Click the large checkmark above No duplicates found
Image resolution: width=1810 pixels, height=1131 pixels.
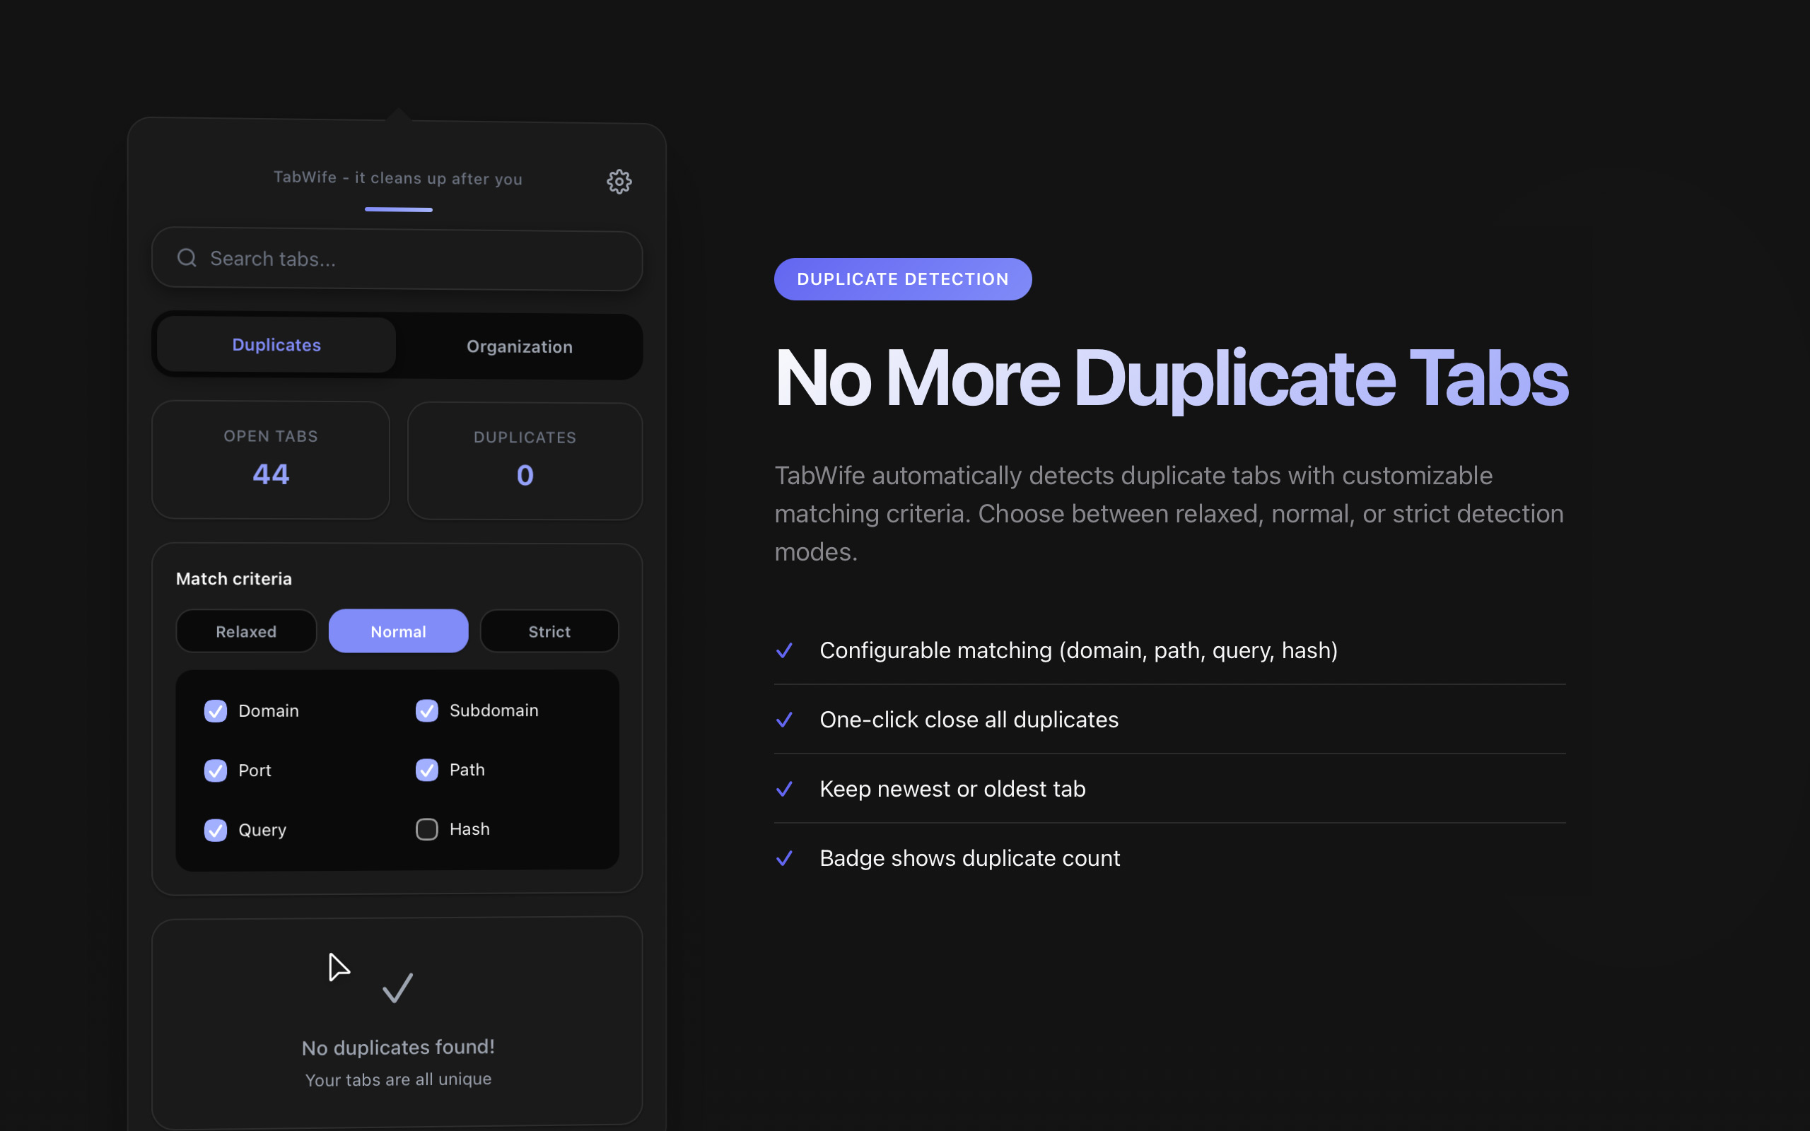[397, 988]
